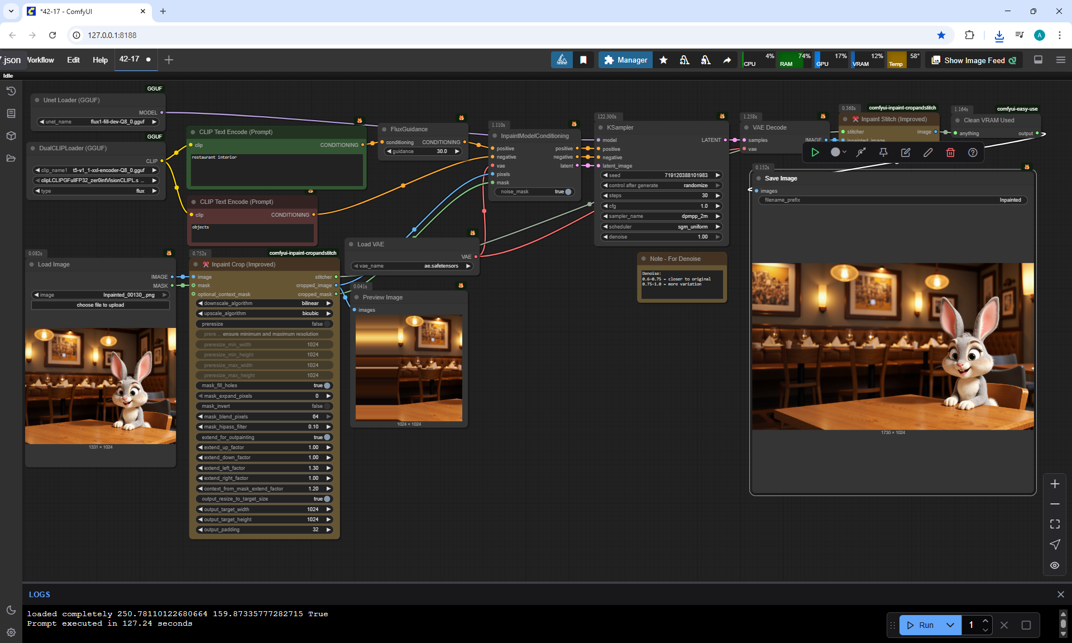Click the restaurant interior prompt field
Viewport: 1072px width, 643px height.
click(277, 169)
